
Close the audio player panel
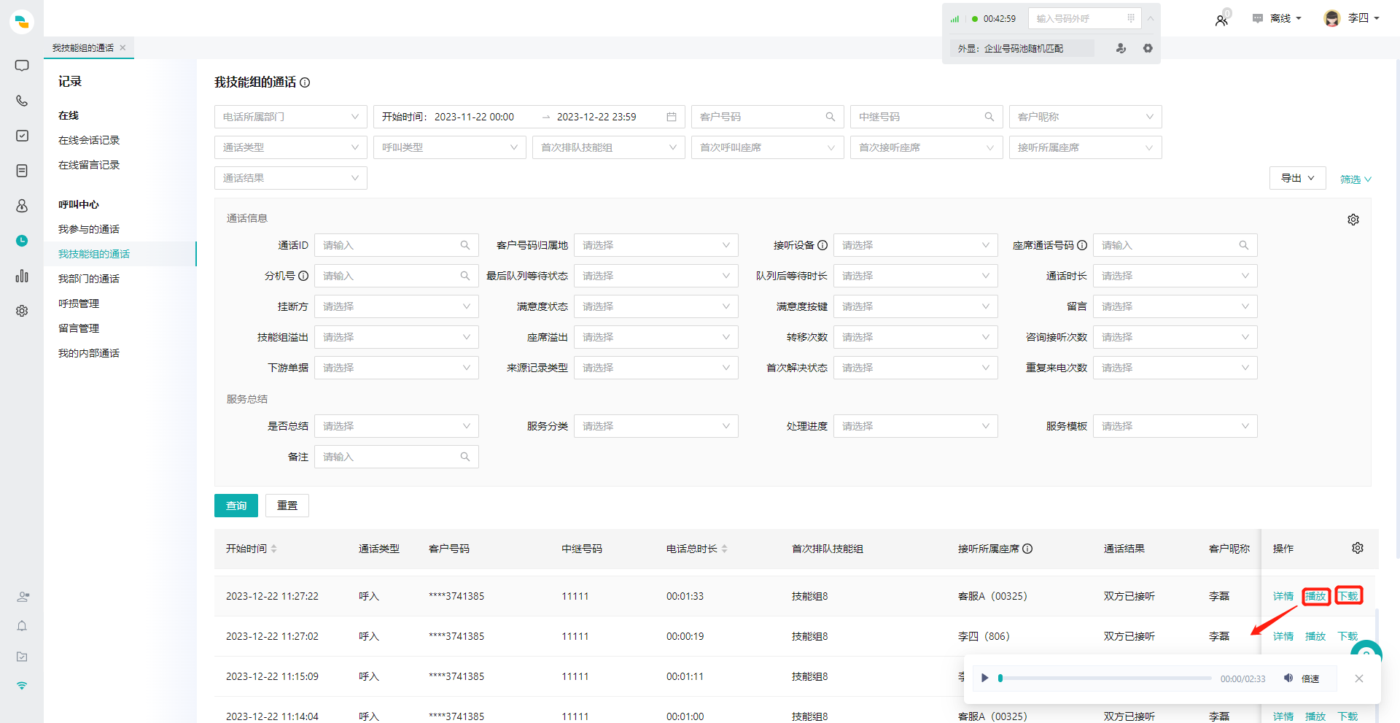tap(1359, 678)
